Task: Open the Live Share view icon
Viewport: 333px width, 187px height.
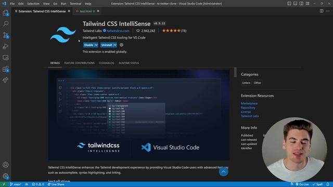Action: point(6,80)
